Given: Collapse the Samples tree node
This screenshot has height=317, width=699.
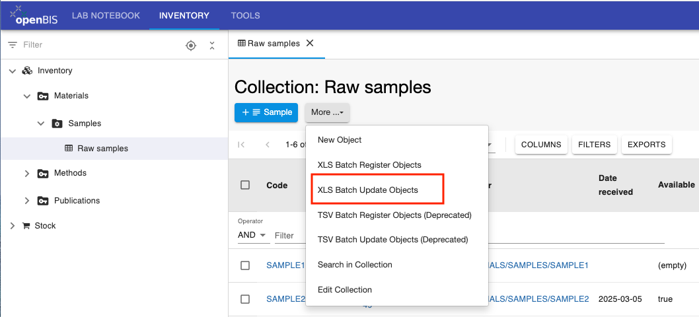Looking at the screenshot, I should coord(41,123).
